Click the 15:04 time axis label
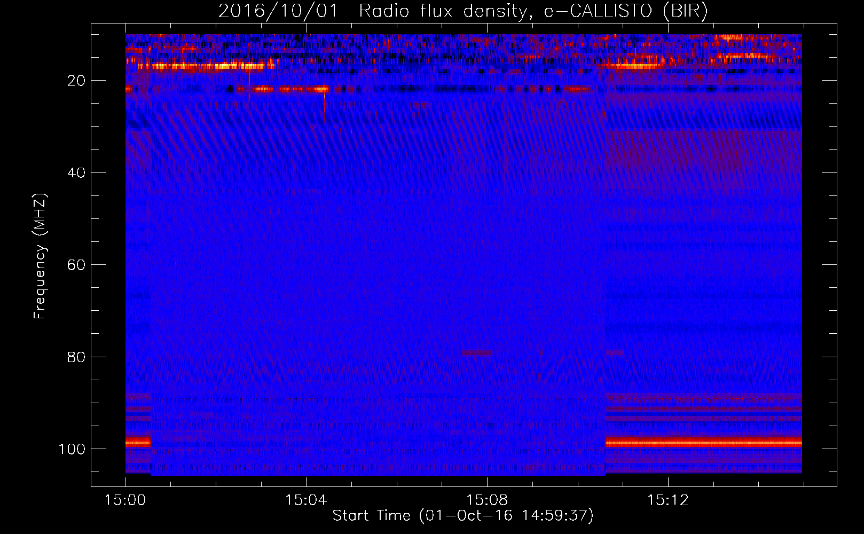This screenshot has height=534, width=864. coord(306,500)
